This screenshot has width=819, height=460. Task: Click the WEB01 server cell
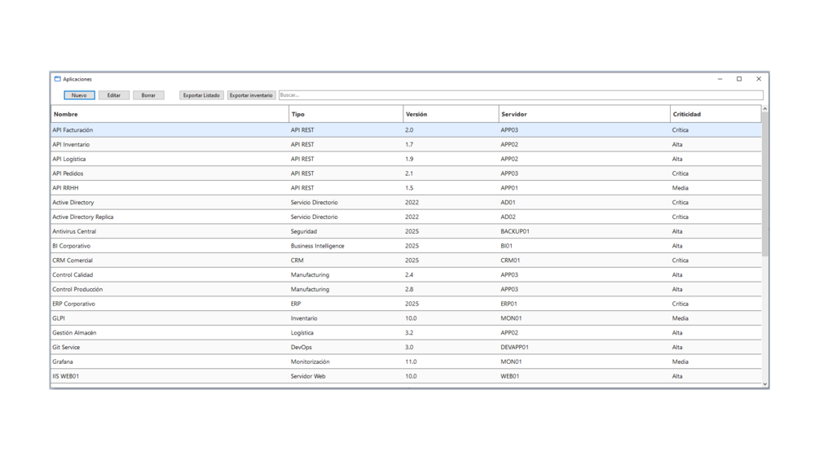coord(510,376)
